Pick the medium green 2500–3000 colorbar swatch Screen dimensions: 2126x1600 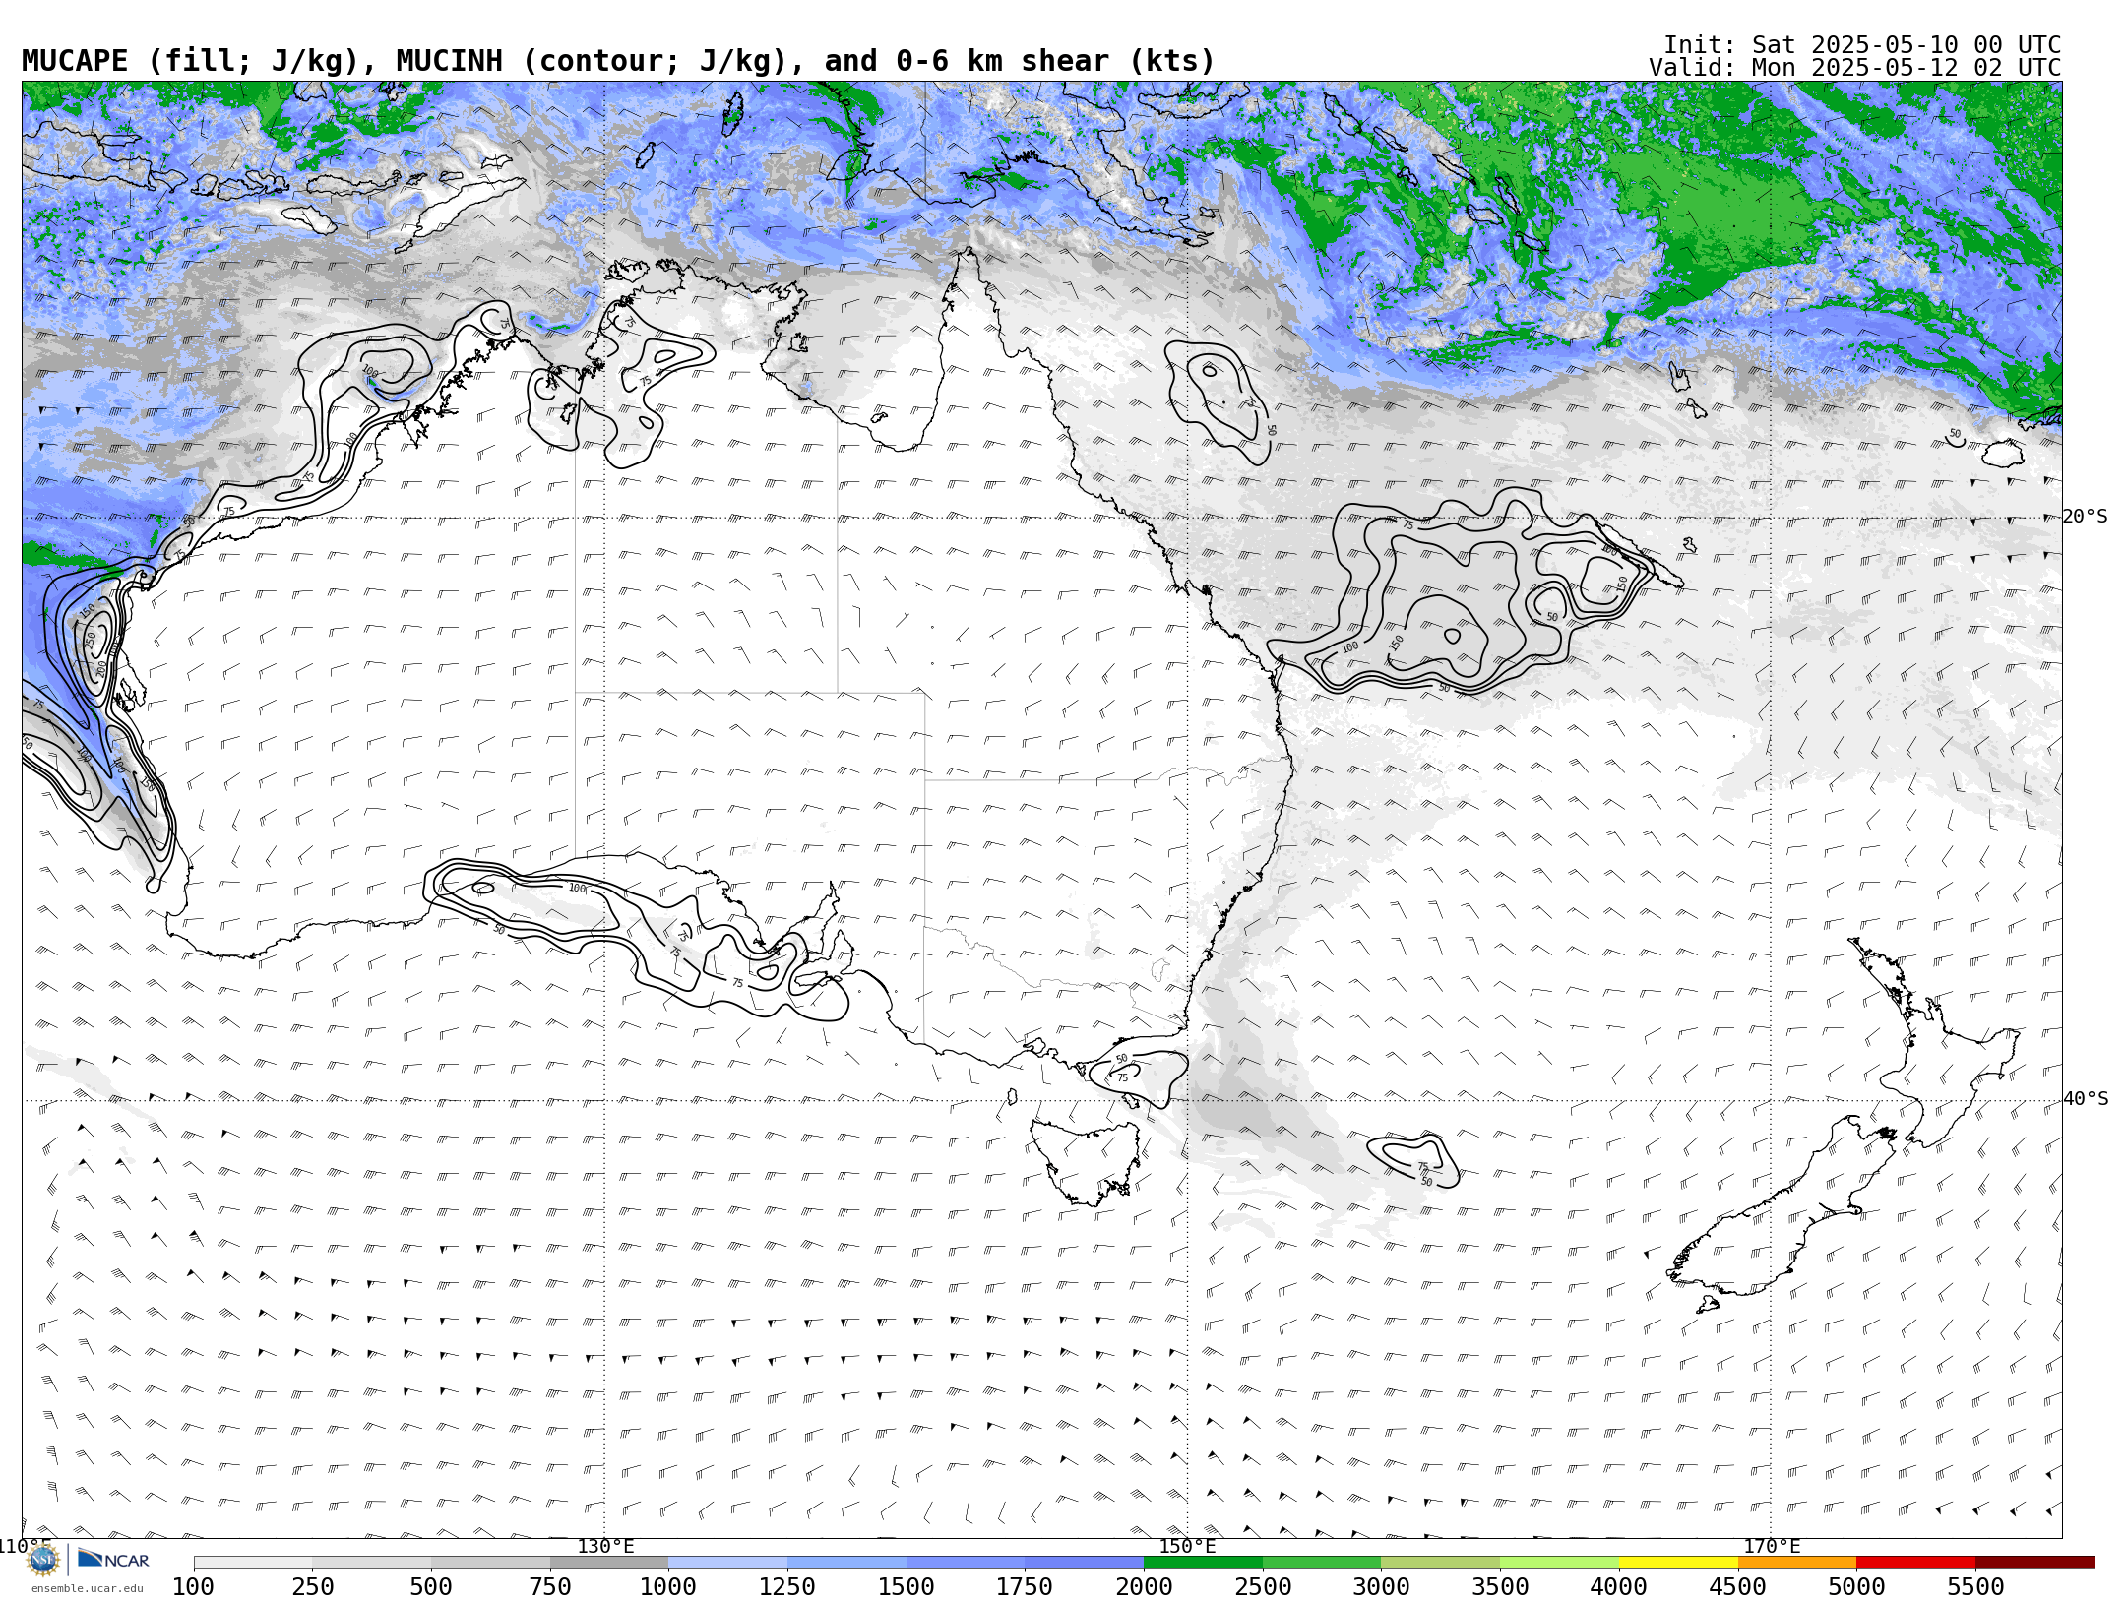click(1322, 1563)
